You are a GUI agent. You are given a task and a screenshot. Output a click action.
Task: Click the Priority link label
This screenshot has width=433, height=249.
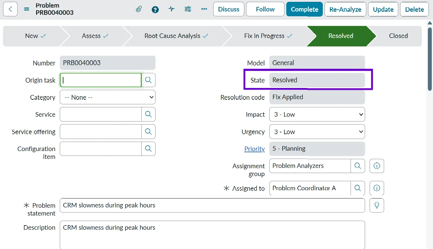tap(254, 149)
